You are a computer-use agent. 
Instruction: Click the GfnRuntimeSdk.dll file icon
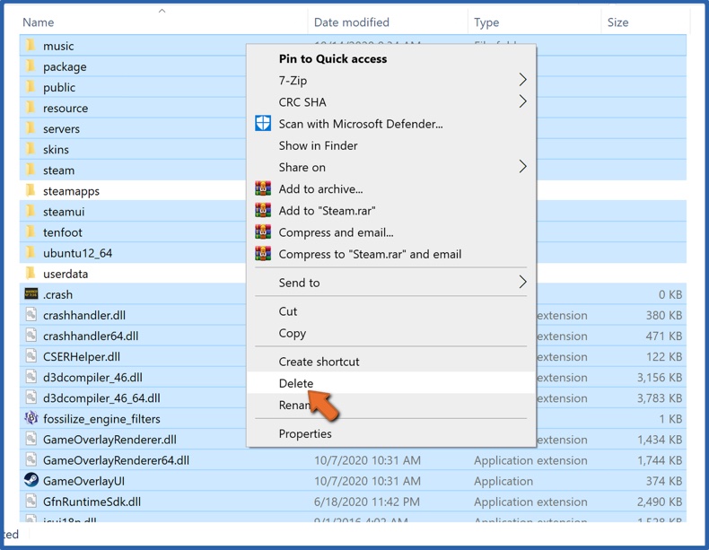(x=31, y=502)
